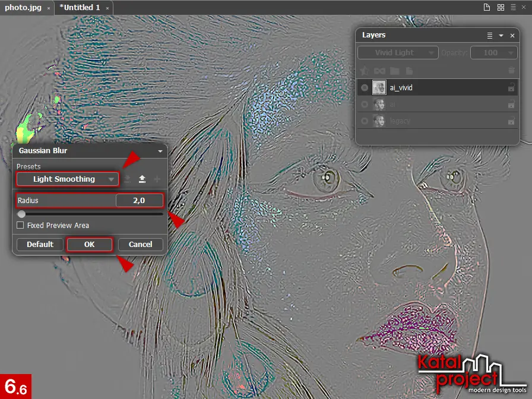
Task: Click the save preset upload icon
Action: (x=142, y=179)
